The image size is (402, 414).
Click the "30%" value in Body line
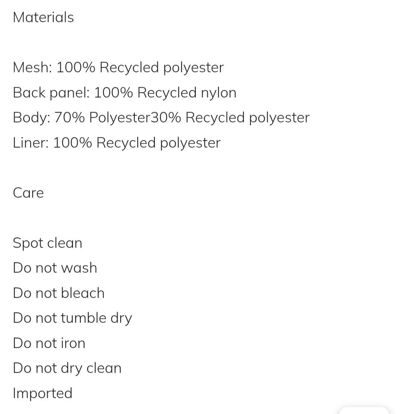point(166,118)
